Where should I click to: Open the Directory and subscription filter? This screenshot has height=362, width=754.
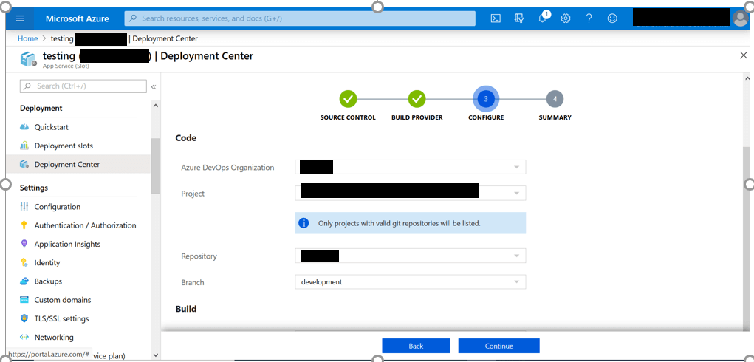click(x=519, y=18)
